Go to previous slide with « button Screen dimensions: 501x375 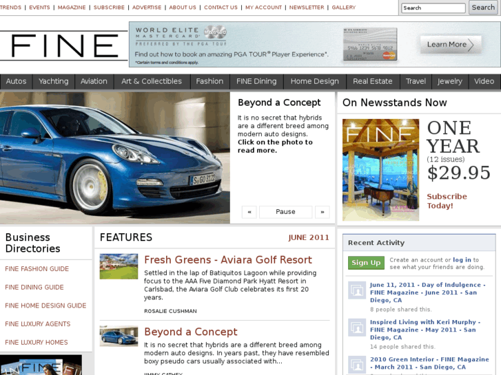pos(249,212)
